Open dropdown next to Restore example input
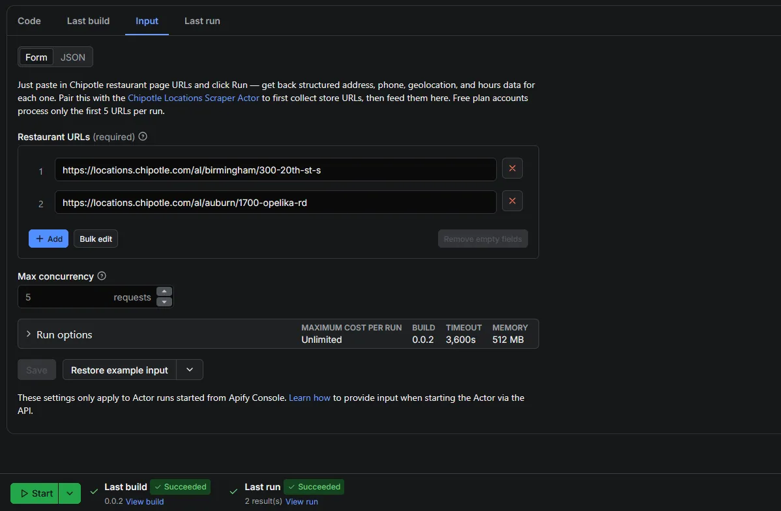The image size is (781, 511). tap(190, 370)
